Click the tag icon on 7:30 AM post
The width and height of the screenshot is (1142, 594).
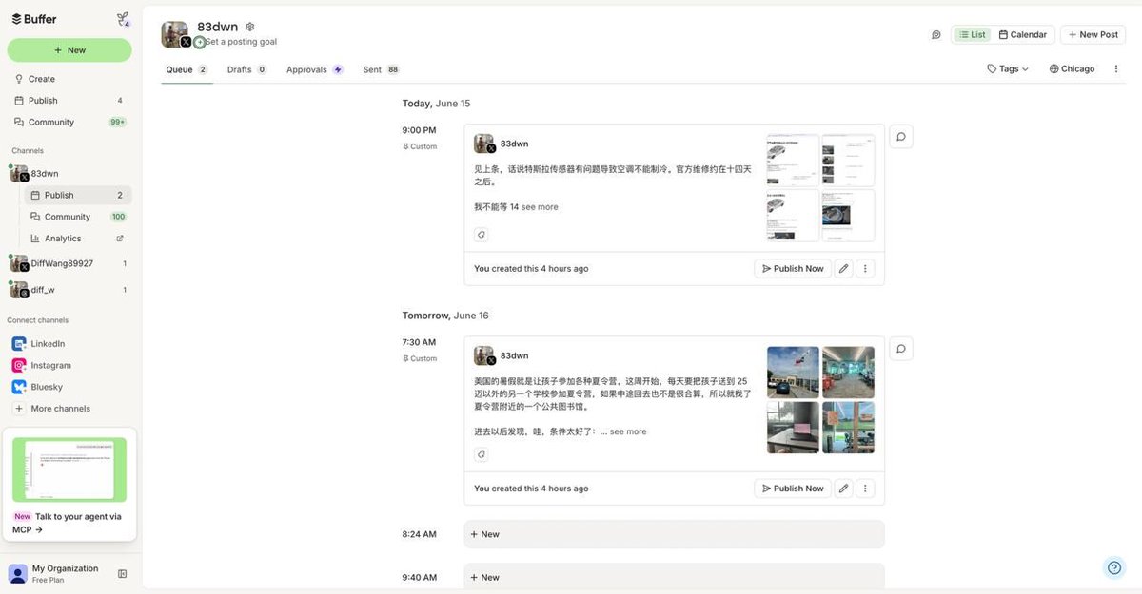click(482, 454)
